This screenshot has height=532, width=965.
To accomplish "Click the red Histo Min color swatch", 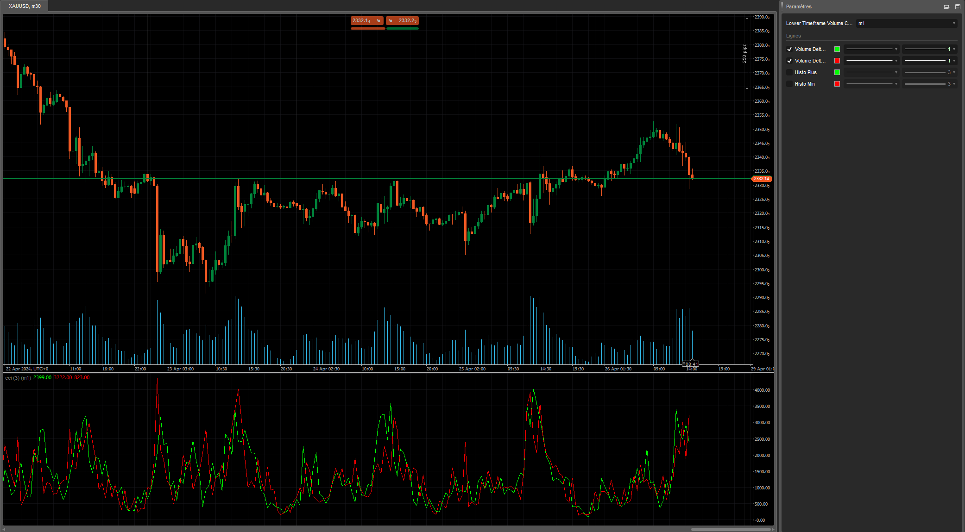I will pos(837,84).
